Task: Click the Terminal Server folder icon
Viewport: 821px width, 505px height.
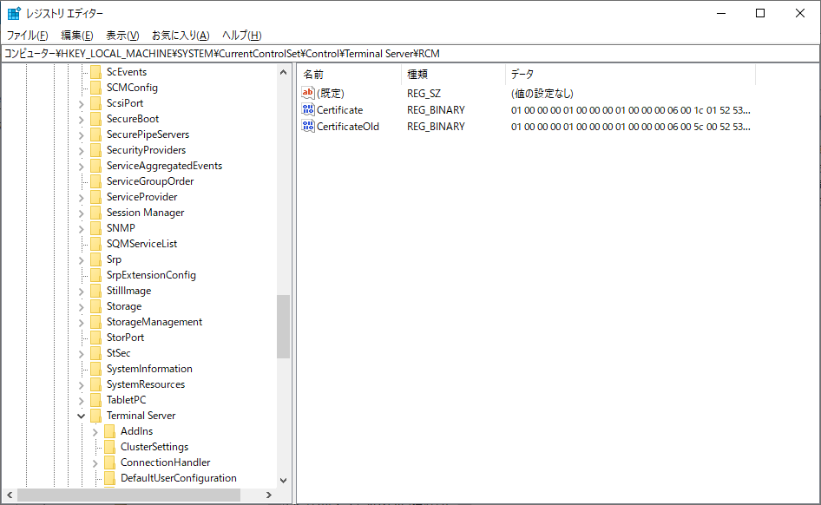Action: (x=95, y=416)
